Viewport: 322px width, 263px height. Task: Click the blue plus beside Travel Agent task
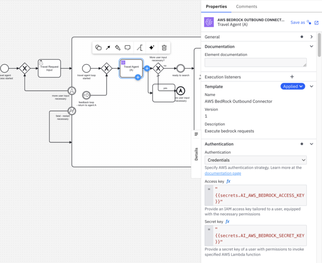pos(147,68)
